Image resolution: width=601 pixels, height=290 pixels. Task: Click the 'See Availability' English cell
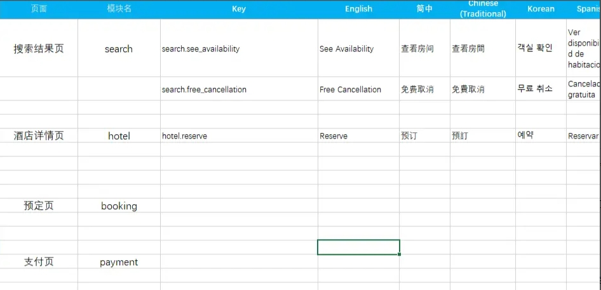coord(358,49)
